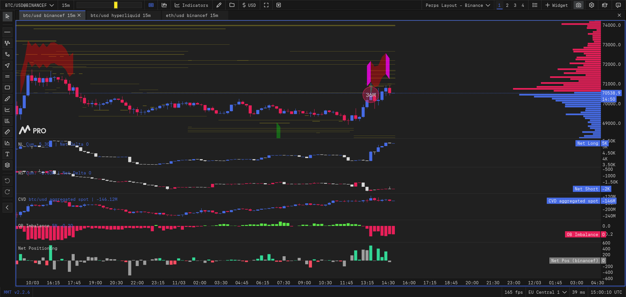Select the brush drawing tool
The width and height of the screenshot is (626, 297).
pos(7,98)
